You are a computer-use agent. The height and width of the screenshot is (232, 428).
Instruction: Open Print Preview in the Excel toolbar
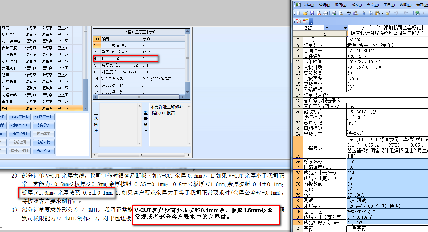click(x=340, y=13)
